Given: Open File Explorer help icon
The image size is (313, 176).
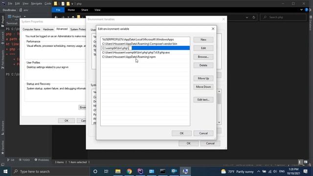Looking at the screenshot, I should [307, 10].
